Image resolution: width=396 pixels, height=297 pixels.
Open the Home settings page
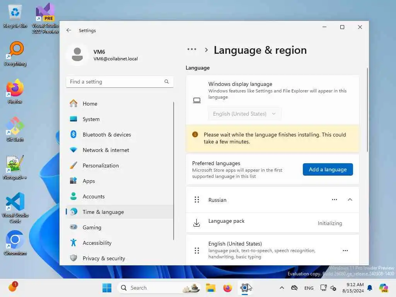(x=119, y=104)
